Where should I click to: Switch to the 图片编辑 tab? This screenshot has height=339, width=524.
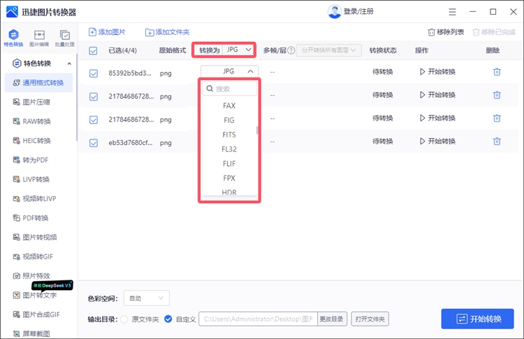point(39,38)
